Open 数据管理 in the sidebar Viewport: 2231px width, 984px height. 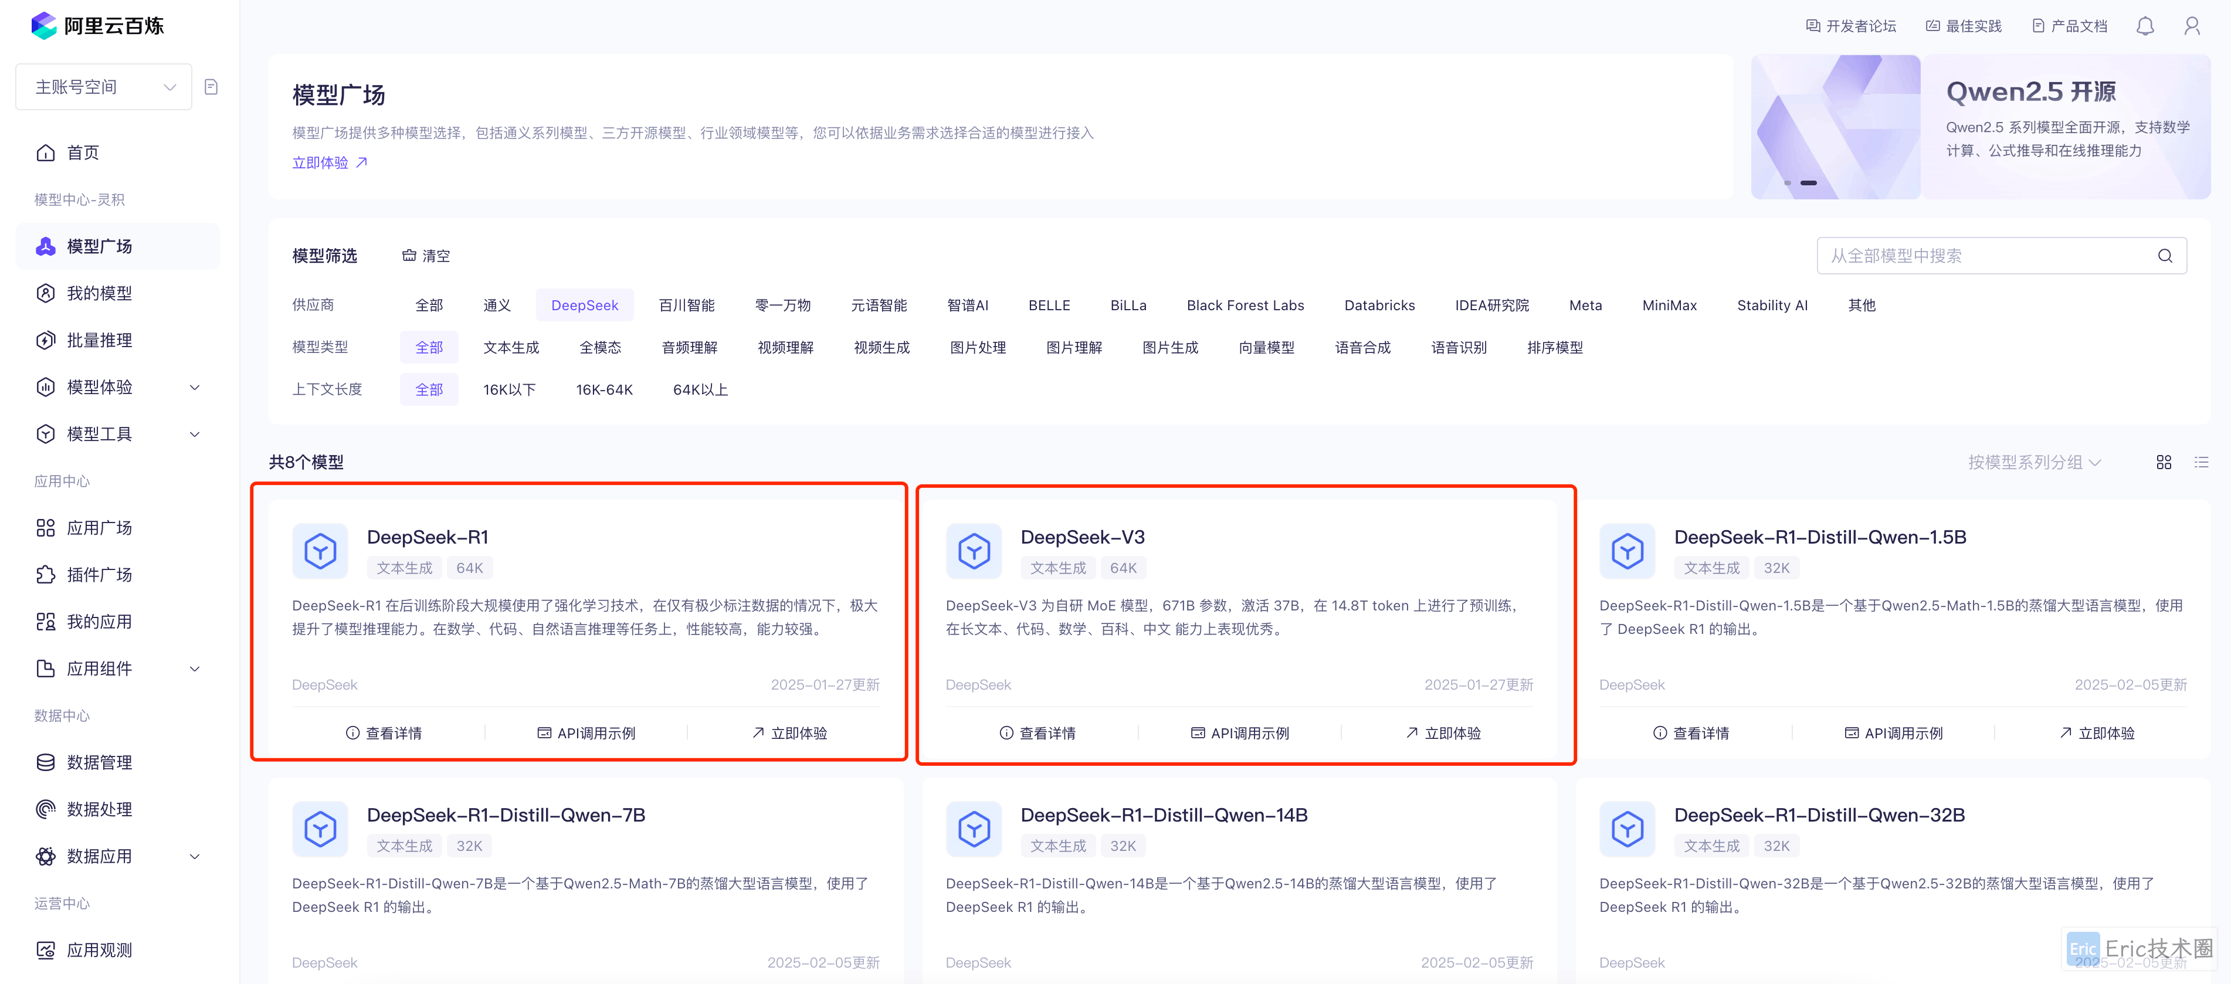tap(118, 762)
